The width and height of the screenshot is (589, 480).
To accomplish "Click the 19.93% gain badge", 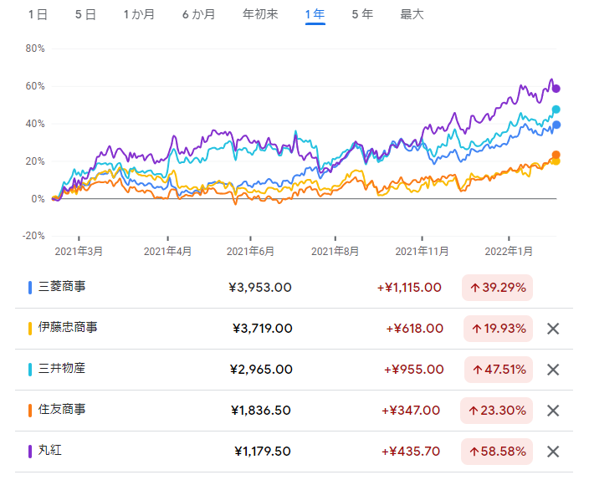I will (498, 329).
